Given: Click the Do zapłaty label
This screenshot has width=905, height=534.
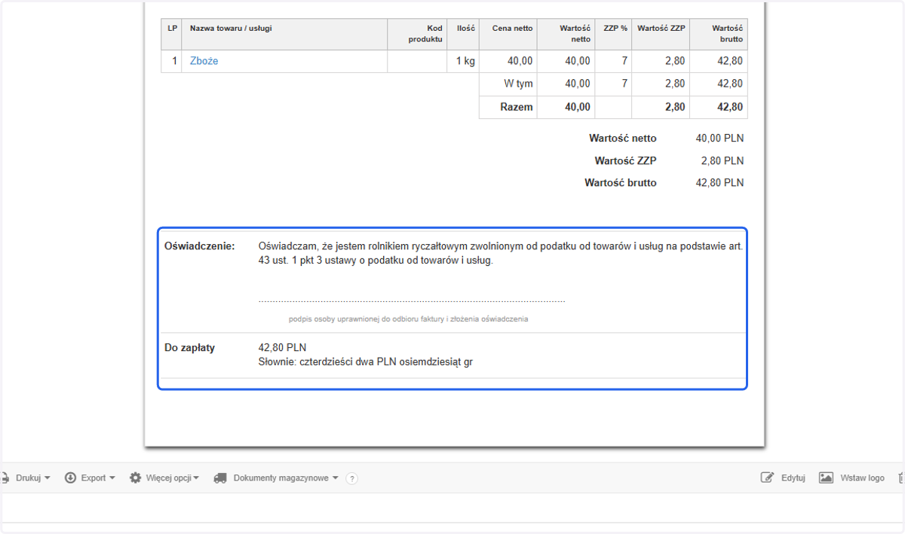Looking at the screenshot, I should pyautogui.click(x=189, y=348).
